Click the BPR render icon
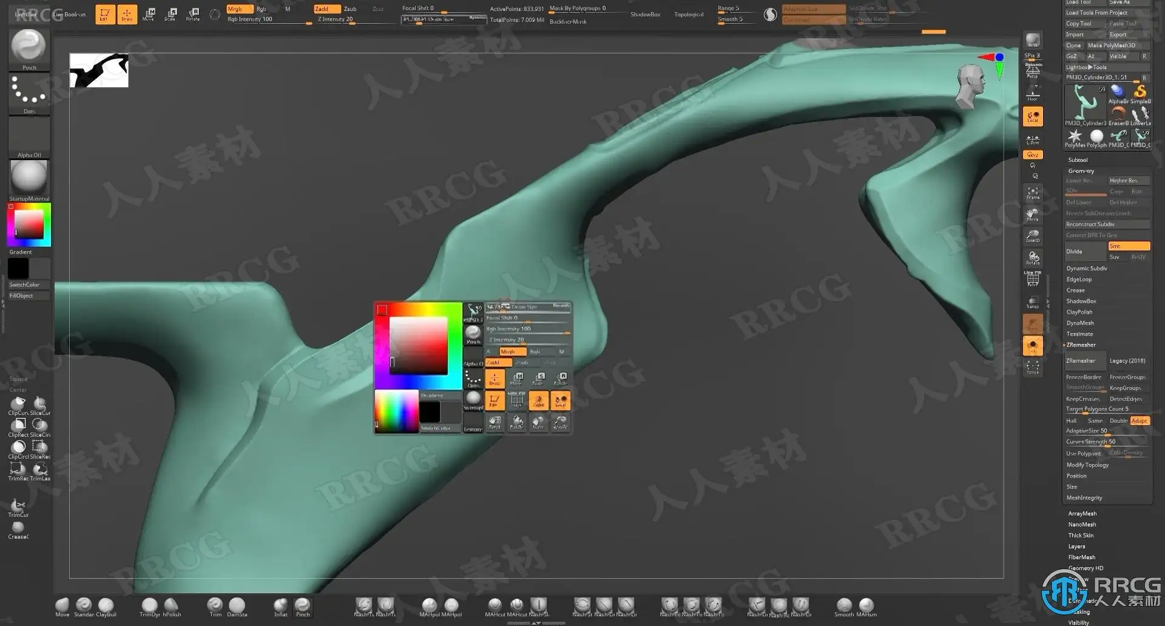The width and height of the screenshot is (1165, 626). [x=1032, y=41]
